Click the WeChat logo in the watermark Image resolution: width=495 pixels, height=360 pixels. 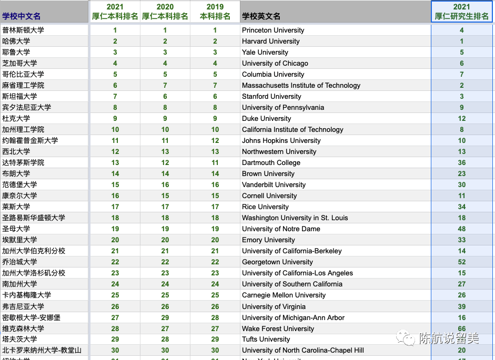tap(406, 337)
